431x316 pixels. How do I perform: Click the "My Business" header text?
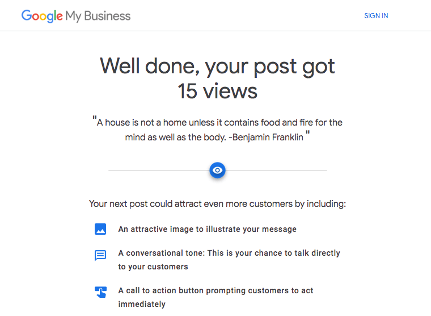point(98,16)
